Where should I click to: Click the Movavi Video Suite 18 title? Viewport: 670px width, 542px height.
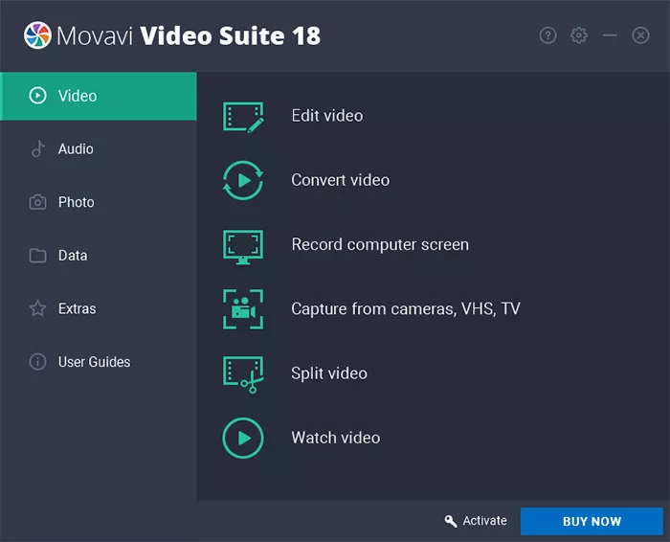pos(189,35)
